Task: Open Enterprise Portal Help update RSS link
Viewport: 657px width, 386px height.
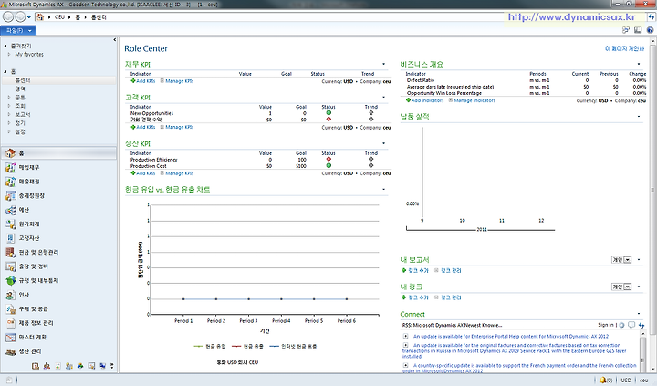Action: coord(511,336)
